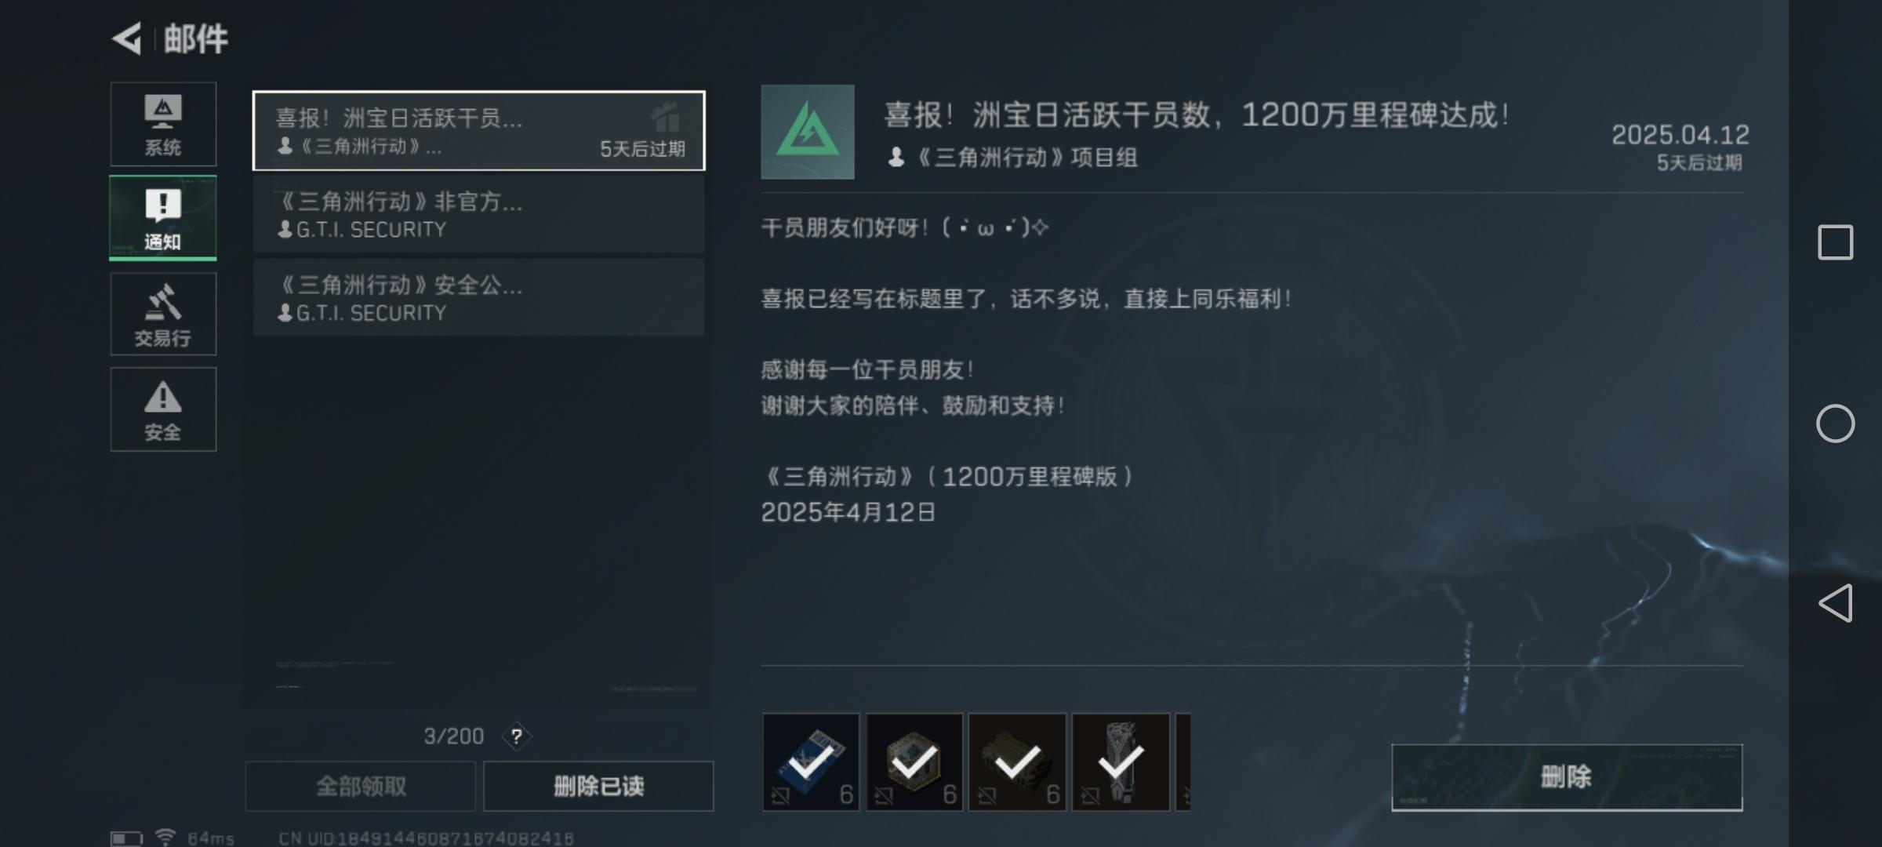The image size is (1882, 847).
Task: Click the 全部领取 claim-all button
Action: pyautogui.click(x=361, y=786)
